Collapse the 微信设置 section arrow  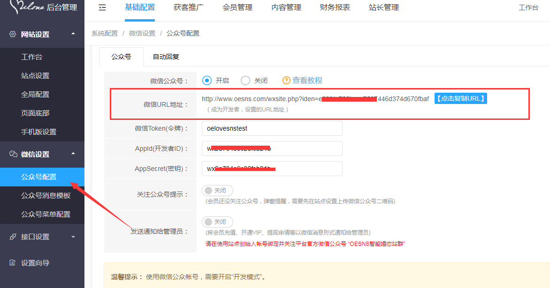click(x=73, y=154)
